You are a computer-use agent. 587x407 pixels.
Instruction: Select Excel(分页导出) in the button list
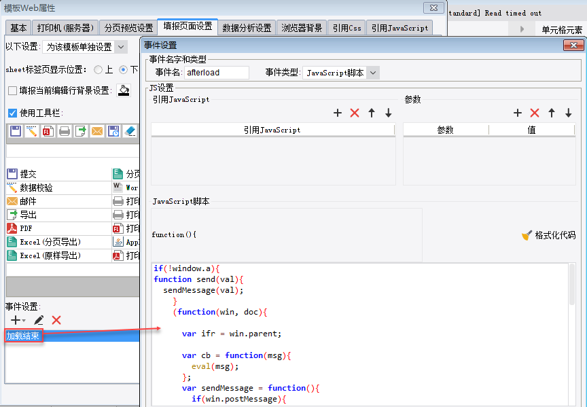tap(59, 242)
